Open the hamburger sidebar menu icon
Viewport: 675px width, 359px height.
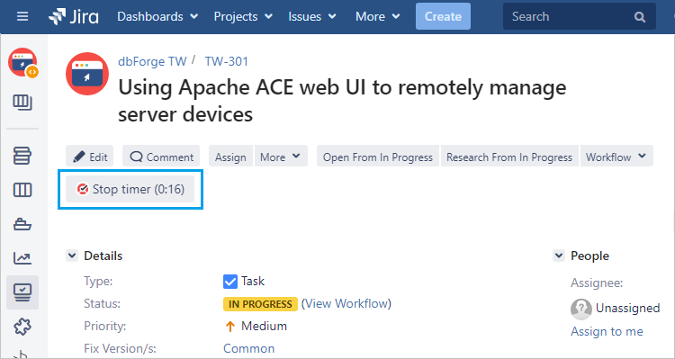pyautogui.click(x=22, y=17)
